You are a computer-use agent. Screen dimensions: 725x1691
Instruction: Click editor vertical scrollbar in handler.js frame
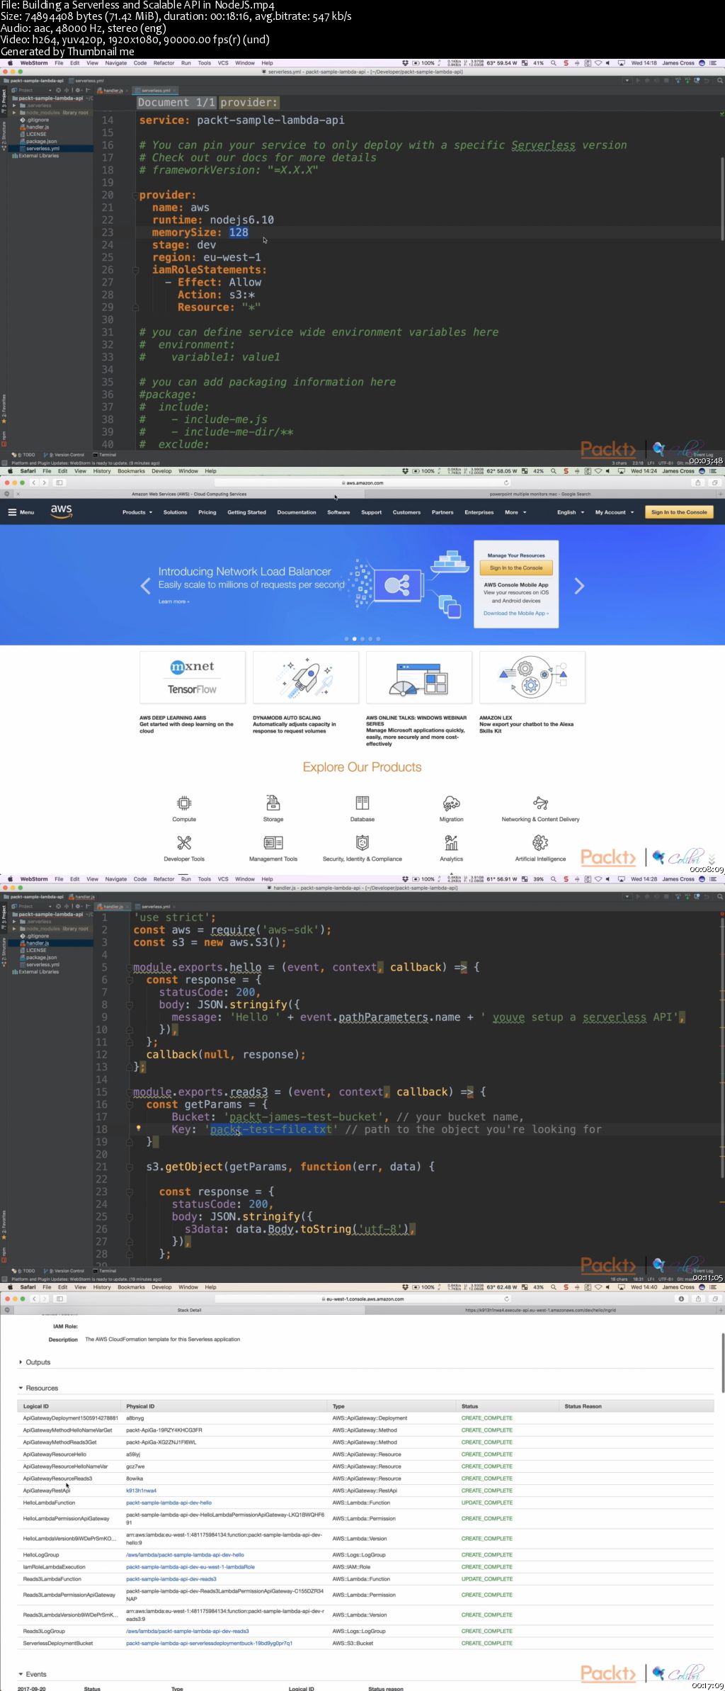(722, 1048)
